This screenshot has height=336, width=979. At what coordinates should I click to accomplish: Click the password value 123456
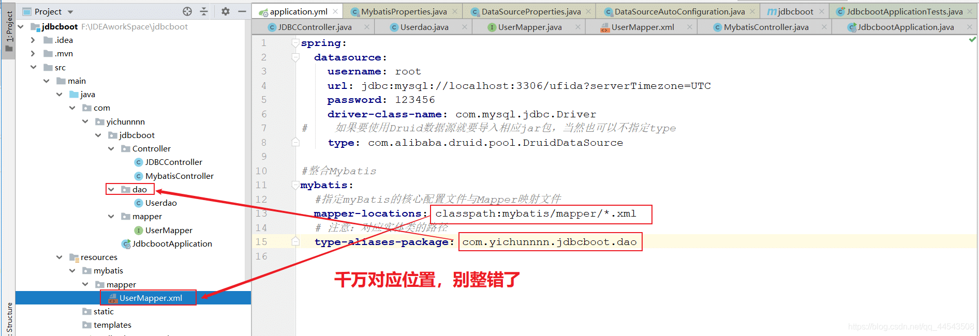[415, 100]
